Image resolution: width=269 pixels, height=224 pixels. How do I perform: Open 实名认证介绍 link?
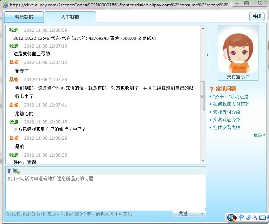226,120
